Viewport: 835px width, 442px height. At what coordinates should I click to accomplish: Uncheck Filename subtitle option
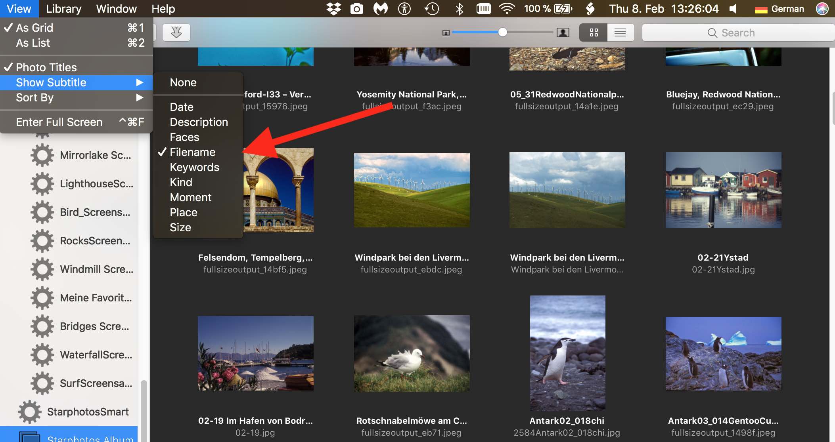(192, 152)
